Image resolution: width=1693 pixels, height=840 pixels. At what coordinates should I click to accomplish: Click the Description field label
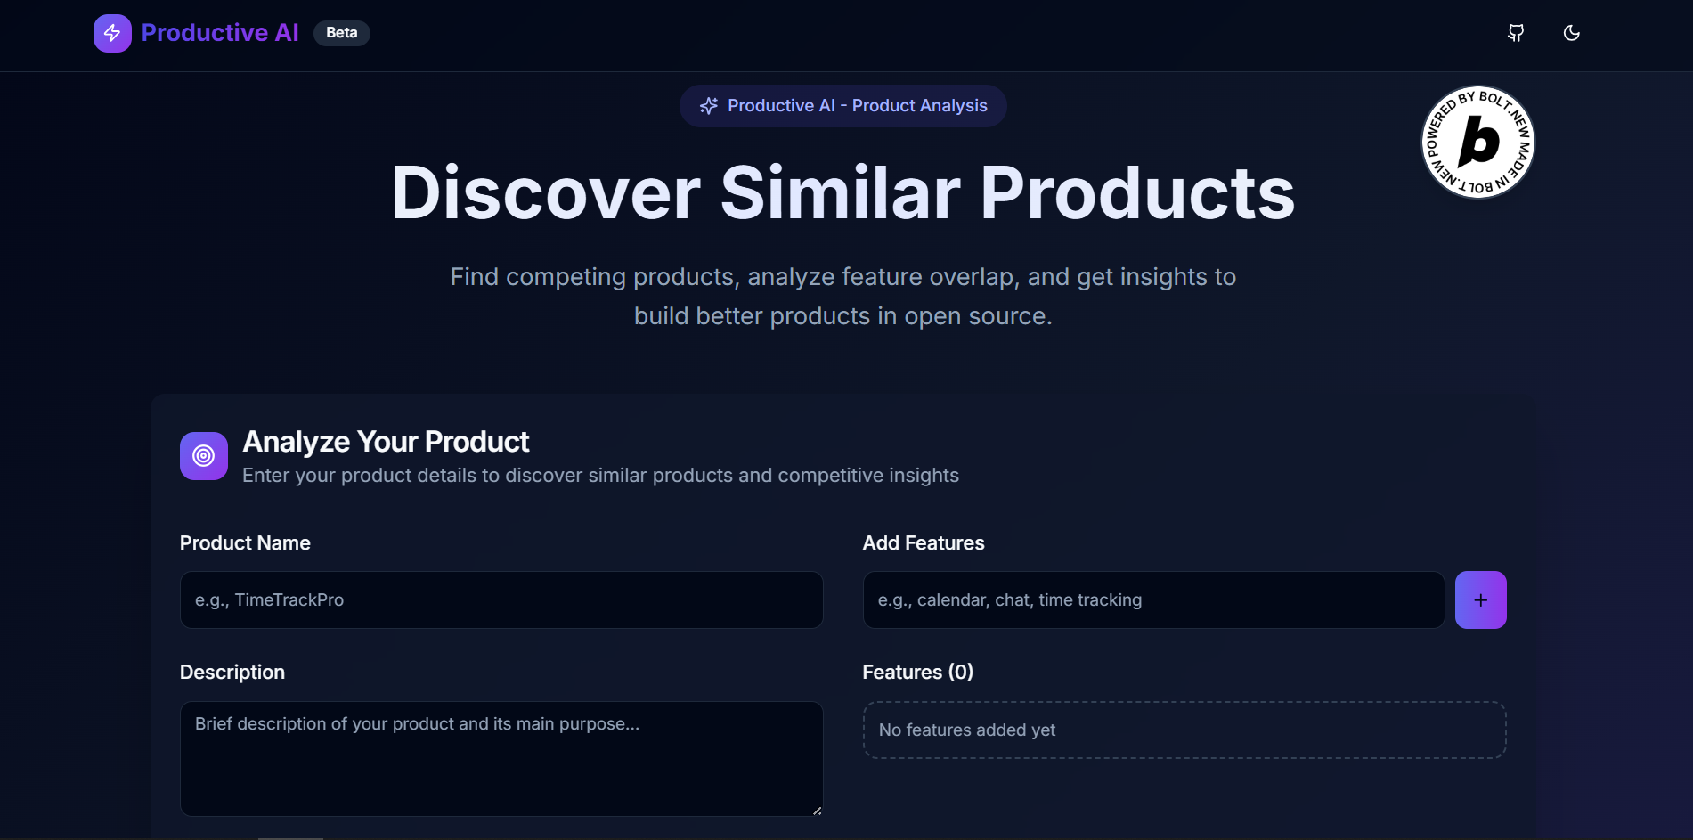tap(232, 673)
